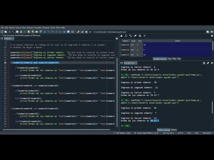The height and width of the screenshot is (160, 214).
Task: Select the temp.py editor tab
Action: tap(9, 39)
